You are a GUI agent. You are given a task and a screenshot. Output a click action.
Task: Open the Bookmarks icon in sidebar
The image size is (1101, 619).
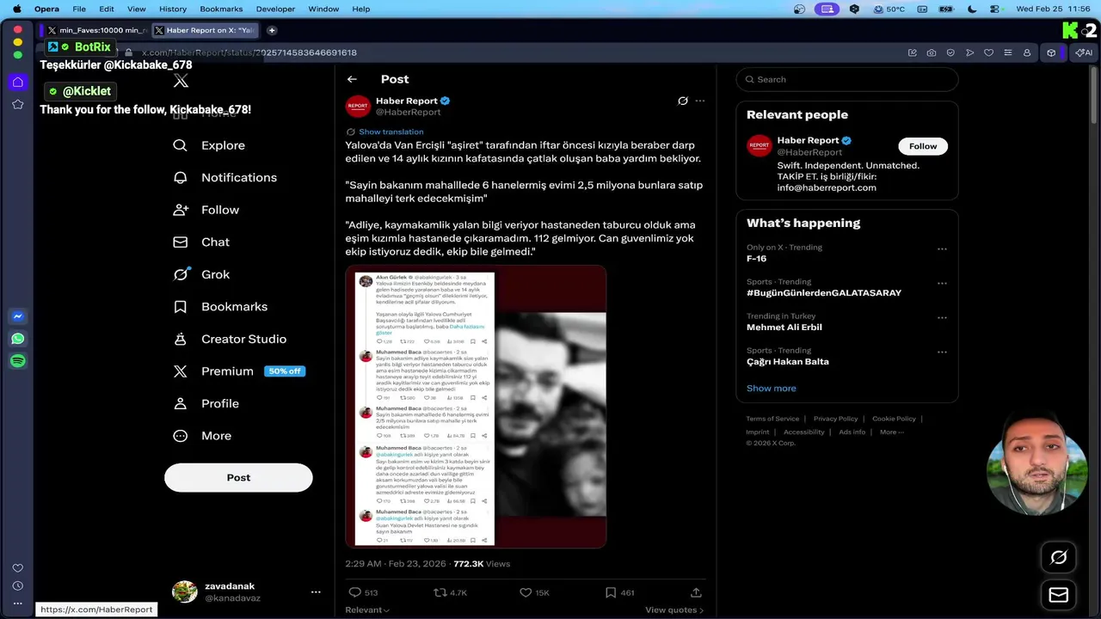180,306
